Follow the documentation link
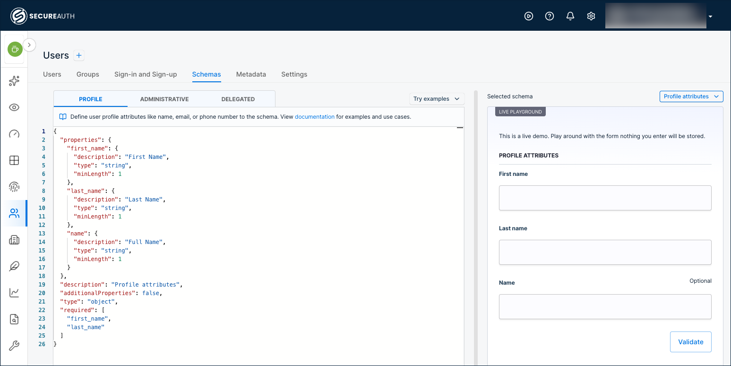This screenshot has width=731, height=366. [x=315, y=116]
